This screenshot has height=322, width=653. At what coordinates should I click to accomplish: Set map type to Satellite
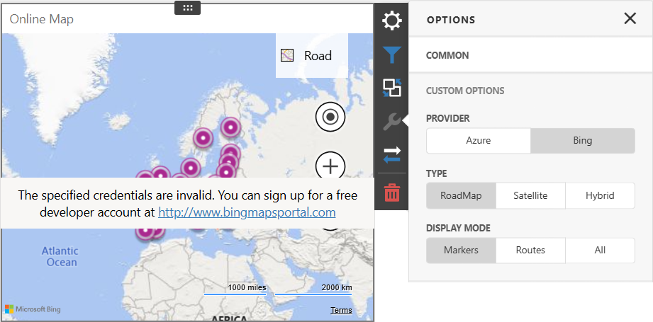(x=530, y=195)
